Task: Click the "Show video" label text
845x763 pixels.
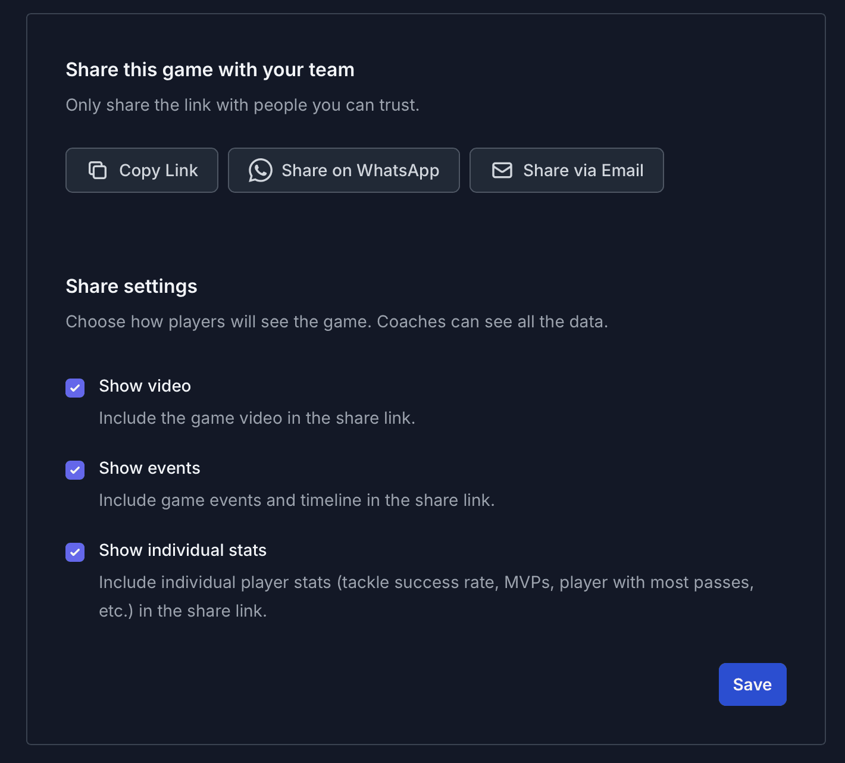Action: [x=145, y=386]
